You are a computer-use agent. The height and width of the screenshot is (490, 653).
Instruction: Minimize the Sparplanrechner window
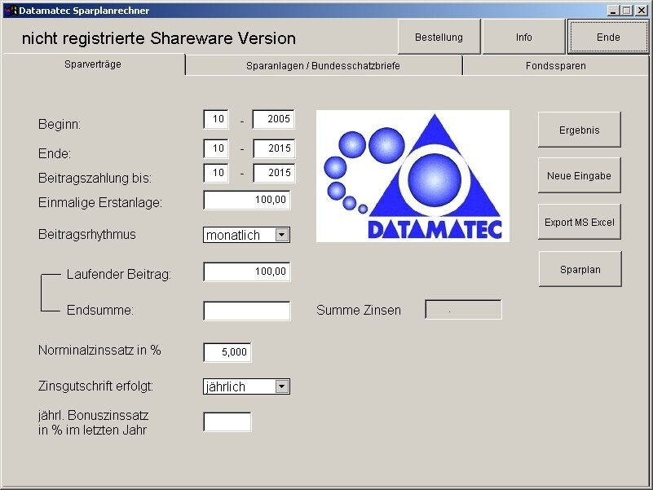click(612, 11)
